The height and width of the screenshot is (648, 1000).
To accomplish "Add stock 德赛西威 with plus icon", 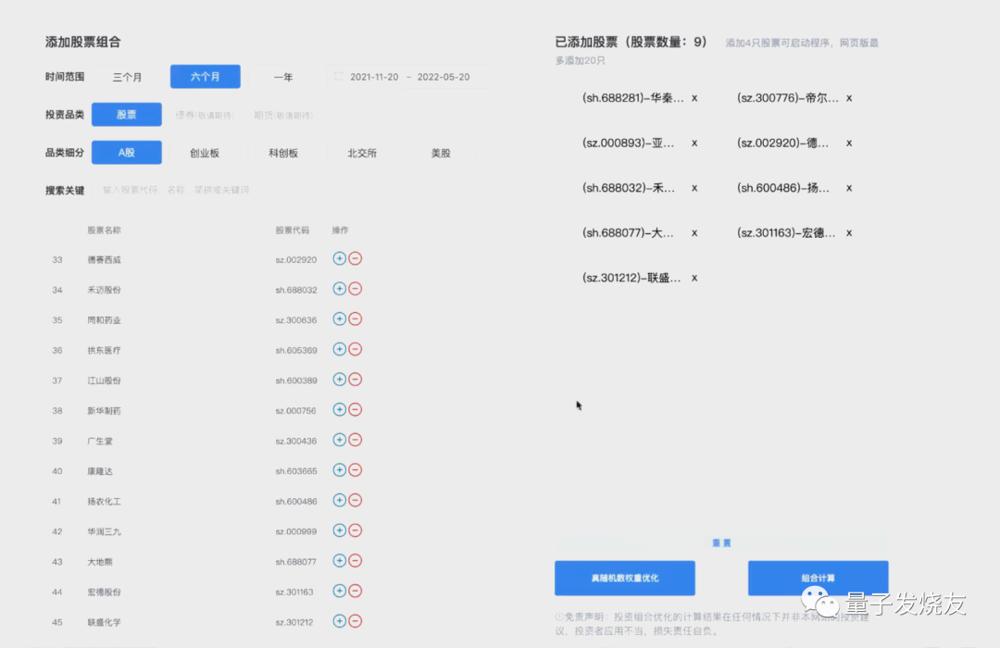I will tap(339, 258).
